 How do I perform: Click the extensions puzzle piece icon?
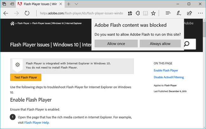click(x=138, y=13)
